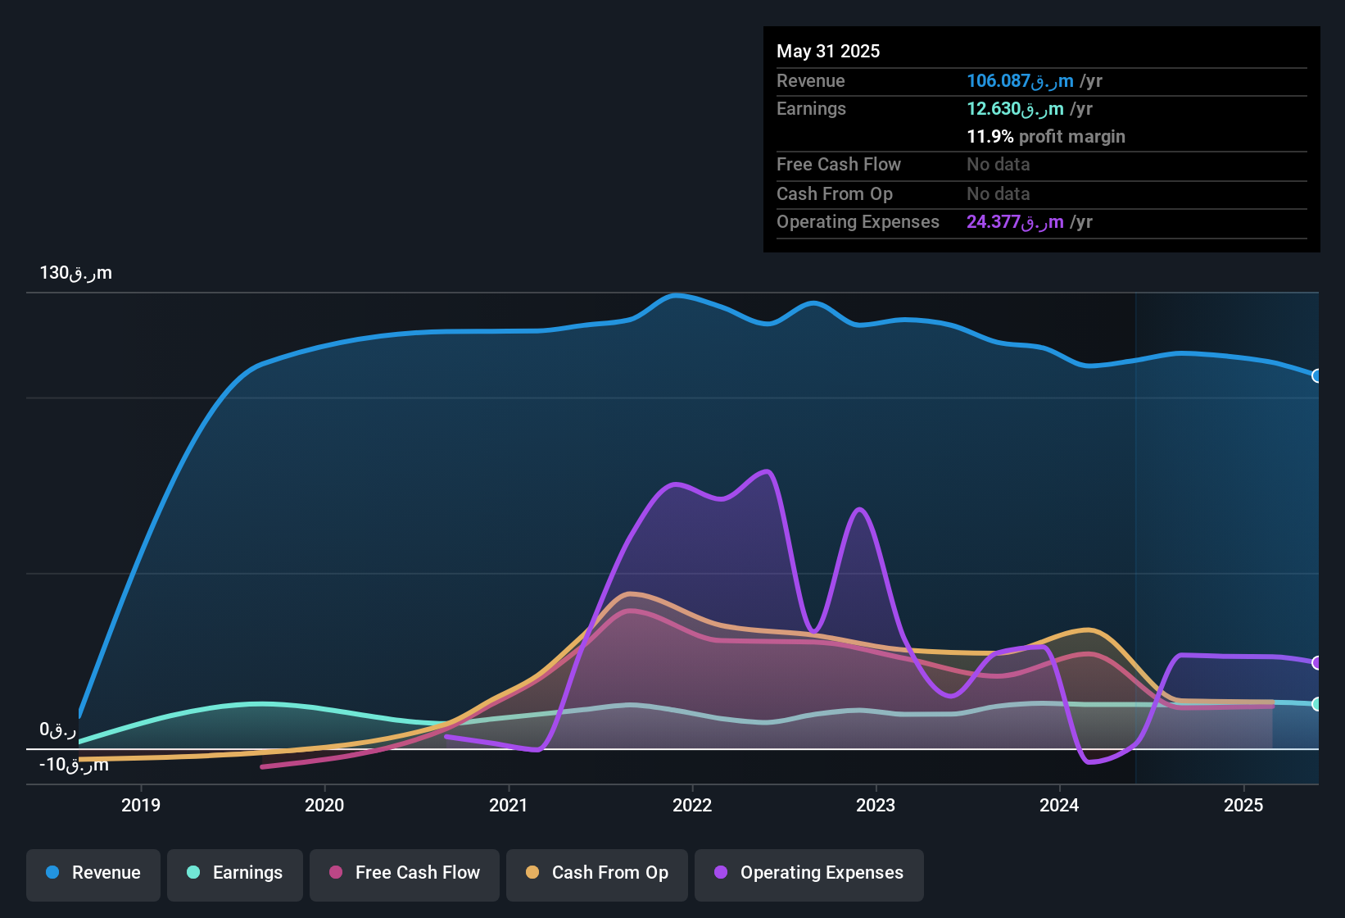Toggle the Operating Expenses legend button
This screenshot has height=918, width=1345.
pyautogui.click(x=809, y=874)
